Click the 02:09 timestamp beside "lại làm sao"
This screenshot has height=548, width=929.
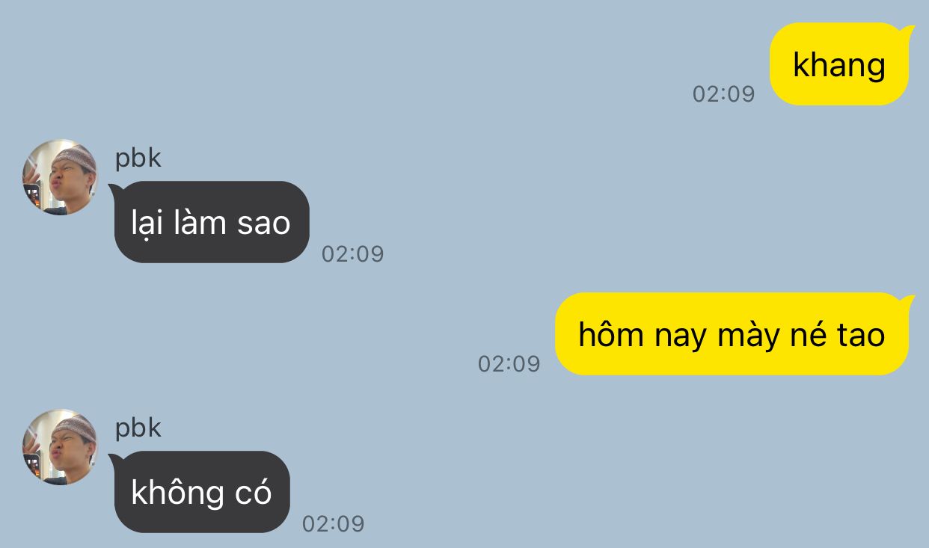click(352, 253)
